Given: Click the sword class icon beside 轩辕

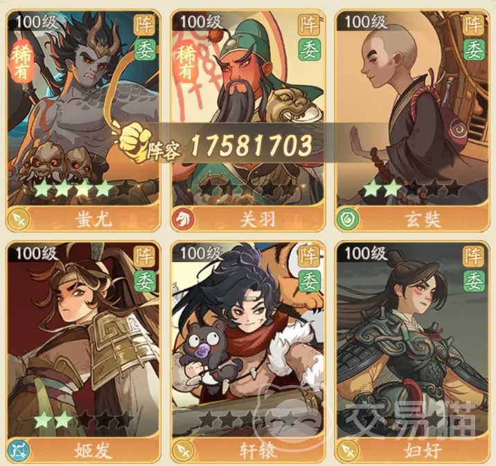Looking at the screenshot, I should (x=183, y=449).
